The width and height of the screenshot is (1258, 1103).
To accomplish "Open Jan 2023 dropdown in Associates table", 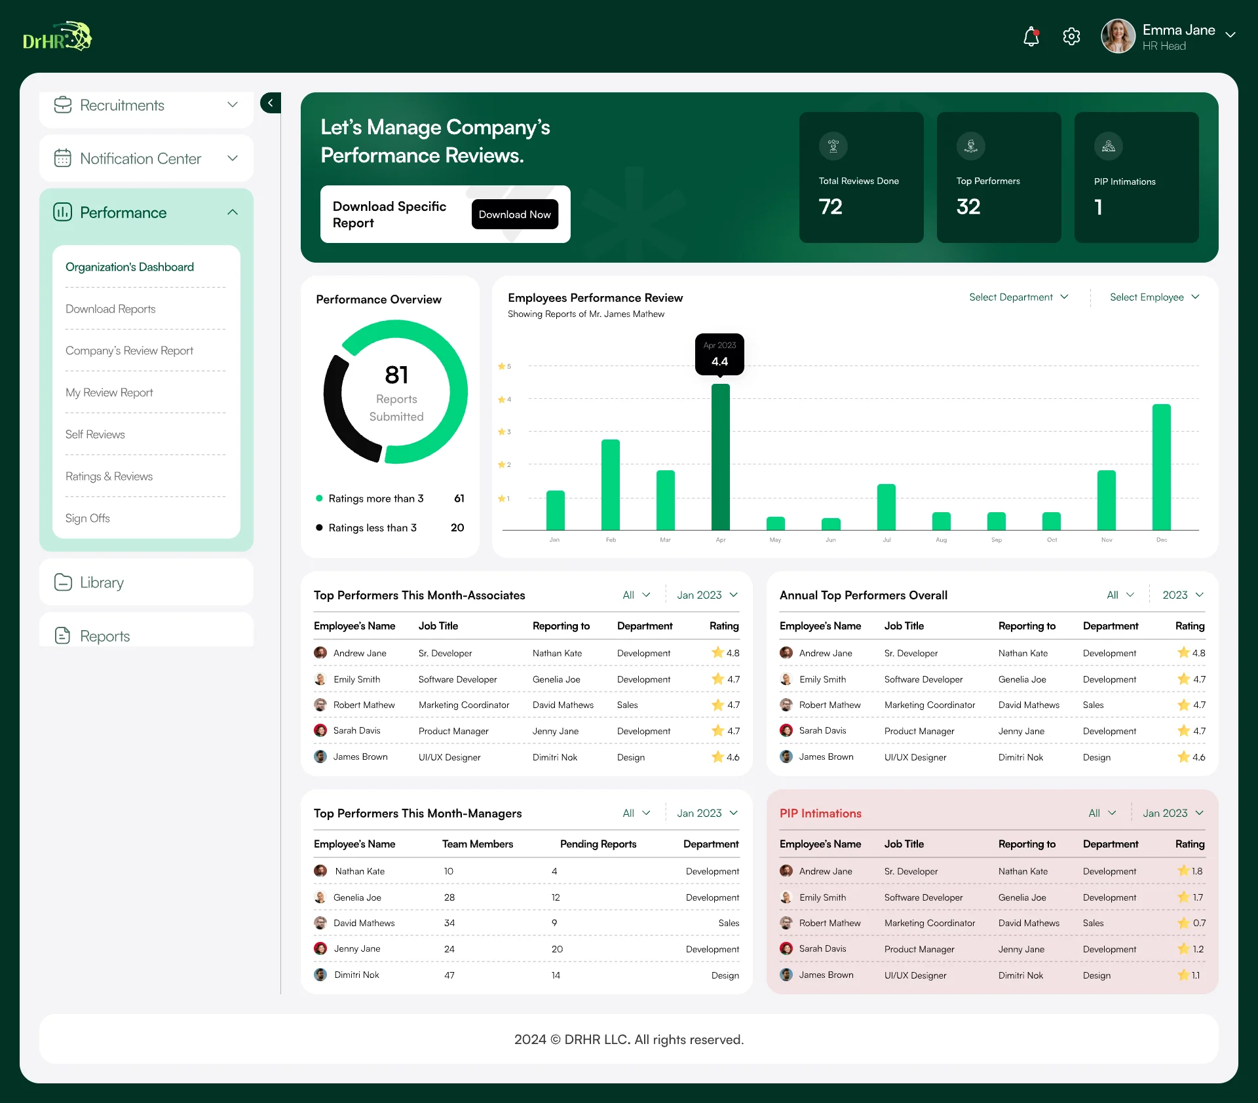I will click(708, 595).
